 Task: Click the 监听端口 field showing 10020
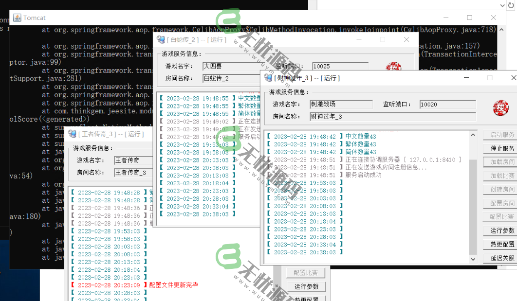point(447,105)
